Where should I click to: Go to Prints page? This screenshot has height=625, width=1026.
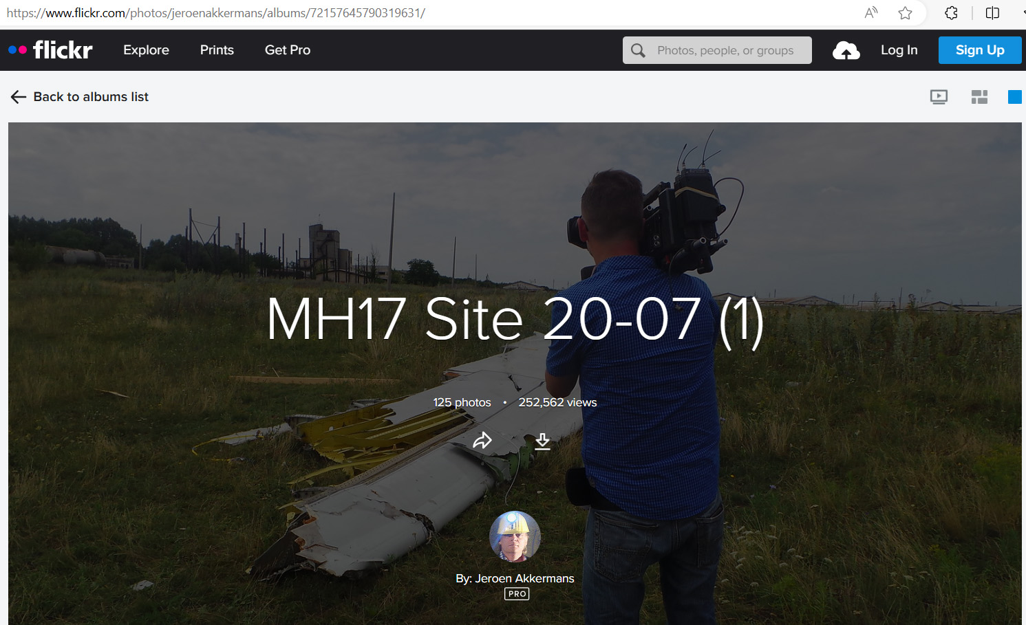click(x=217, y=50)
